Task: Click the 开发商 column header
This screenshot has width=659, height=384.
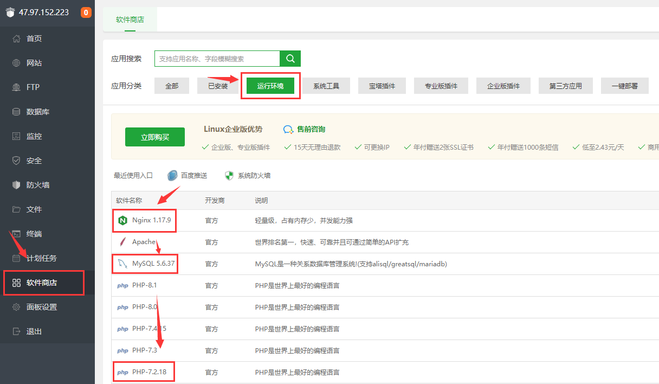Action: (215, 201)
